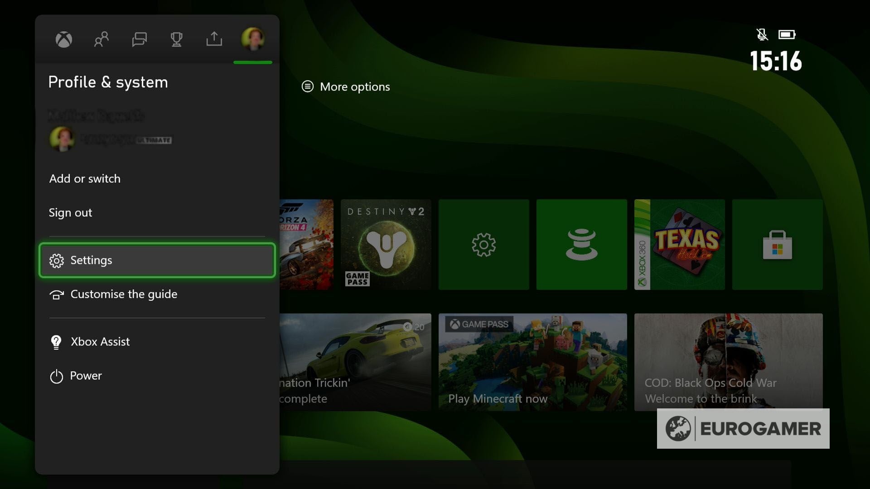Click the battery status indicator
The width and height of the screenshot is (870, 489).
(787, 34)
